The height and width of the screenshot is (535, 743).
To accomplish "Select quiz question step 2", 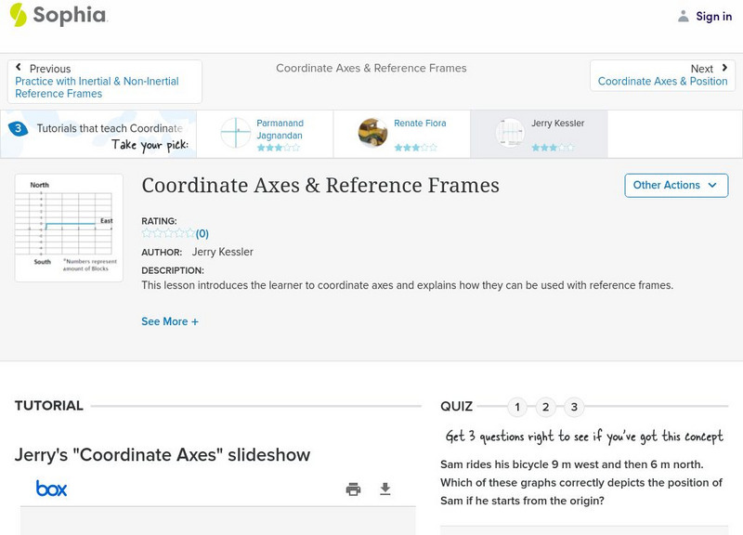I will pos(546,406).
